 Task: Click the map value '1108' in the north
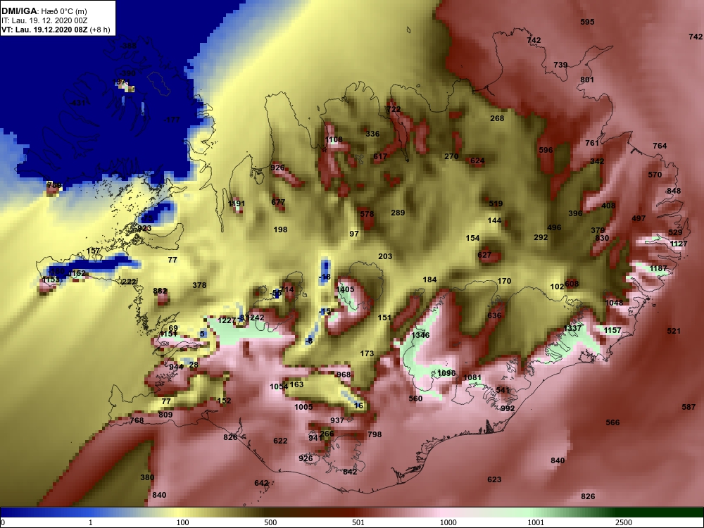point(334,139)
